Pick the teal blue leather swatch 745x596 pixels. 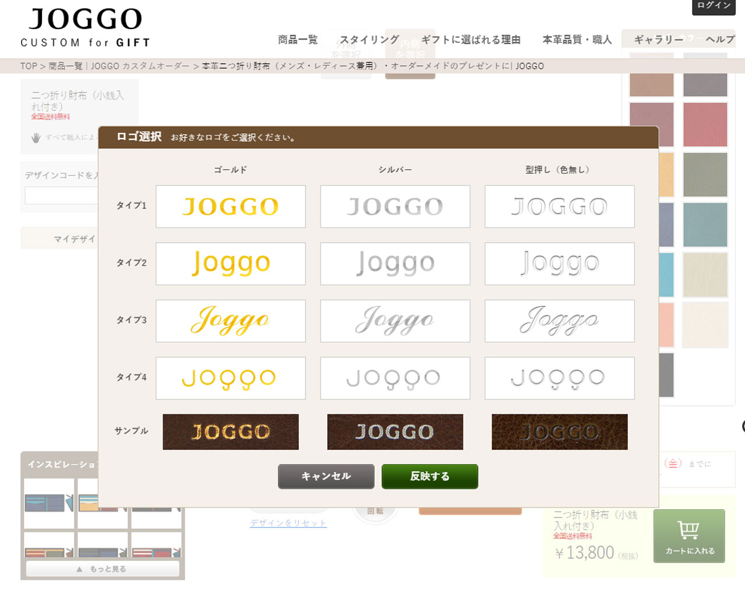click(705, 225)
